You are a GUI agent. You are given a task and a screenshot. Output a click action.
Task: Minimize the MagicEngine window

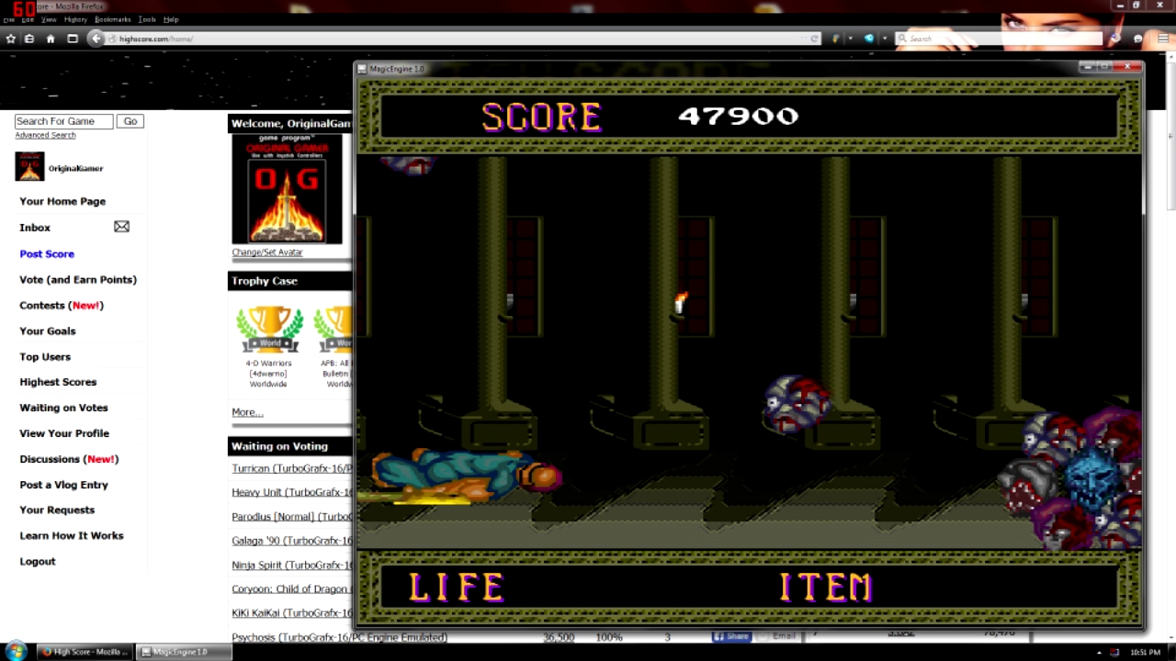[x=1088, y=67]
